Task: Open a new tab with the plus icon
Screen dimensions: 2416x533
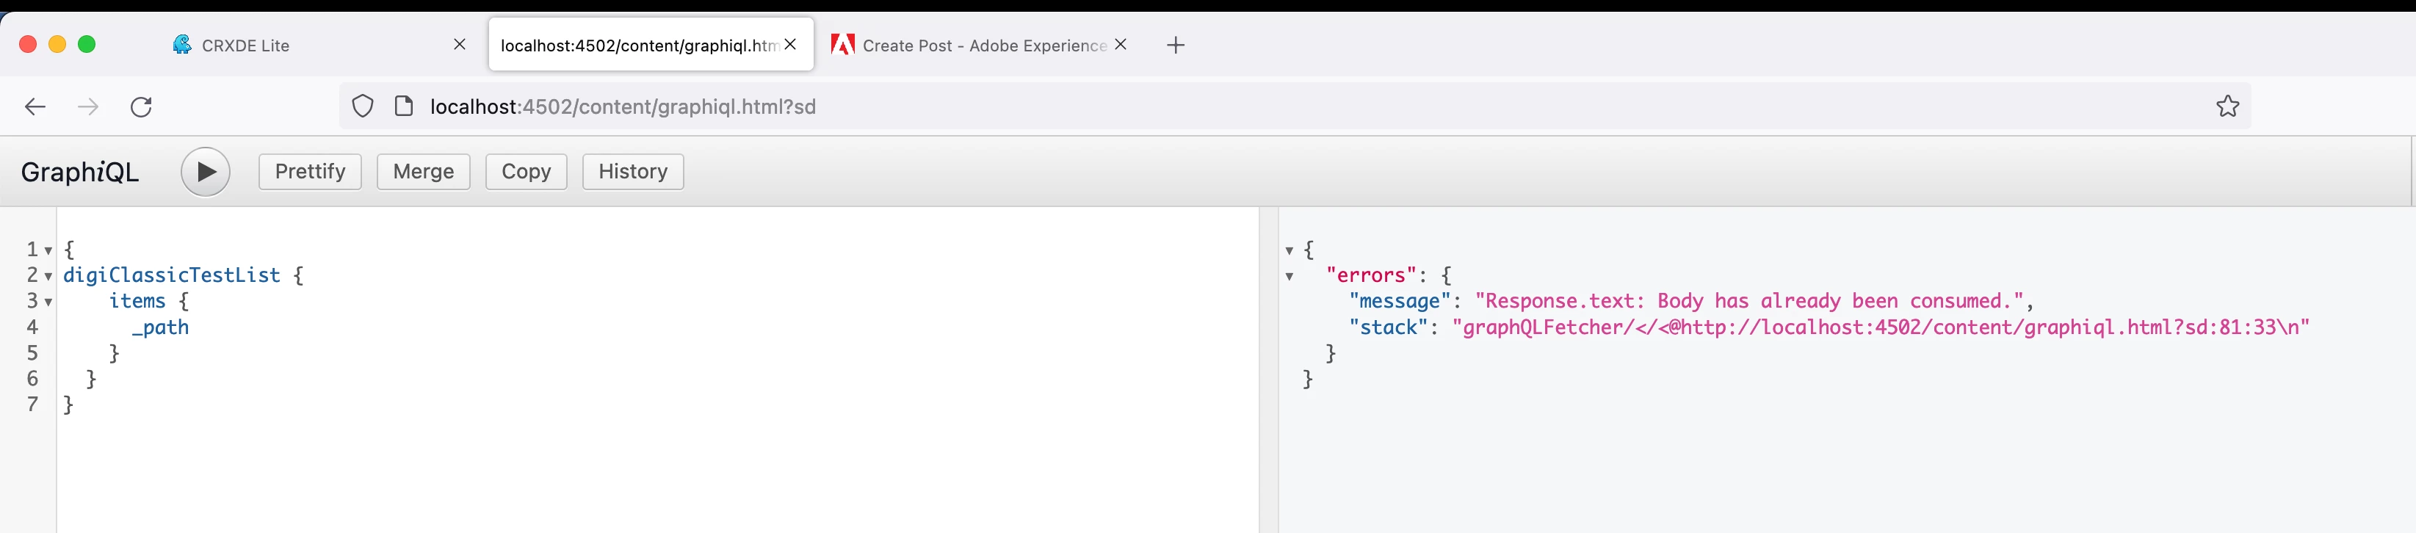Action: click(x=1176, y=45)
